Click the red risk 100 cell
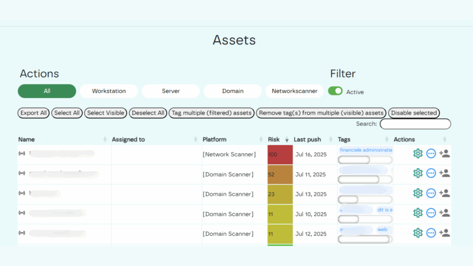Image resolution: width=473 pixels, height=266 pixels. click(x=280, y=155)
